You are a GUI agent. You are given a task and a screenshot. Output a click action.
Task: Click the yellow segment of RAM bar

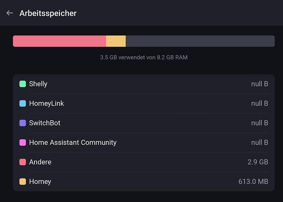[116, 41]
